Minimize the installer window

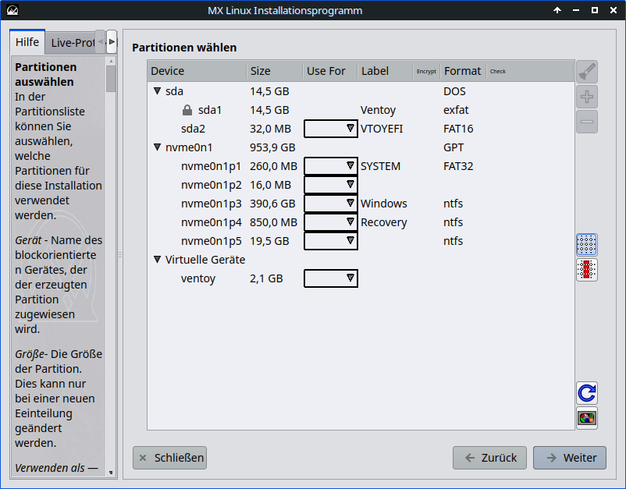[576, 10]
